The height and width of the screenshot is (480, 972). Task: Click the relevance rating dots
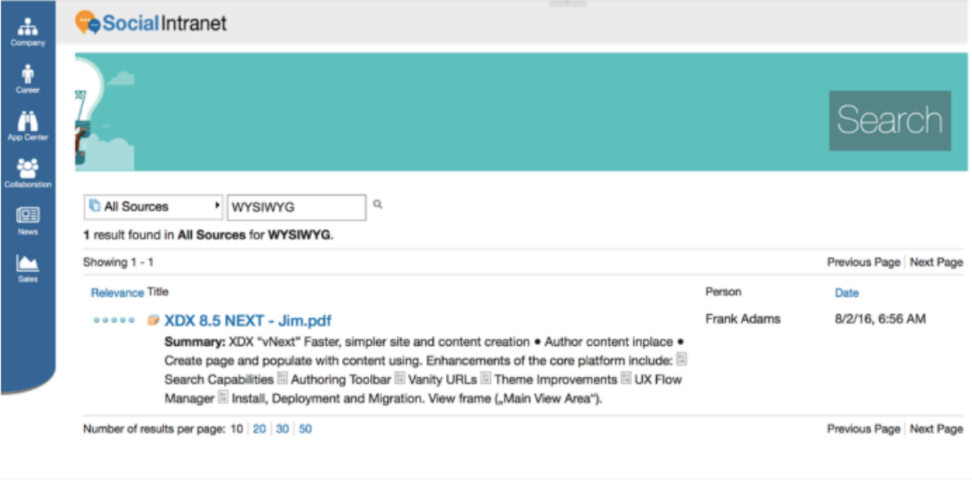113,320
